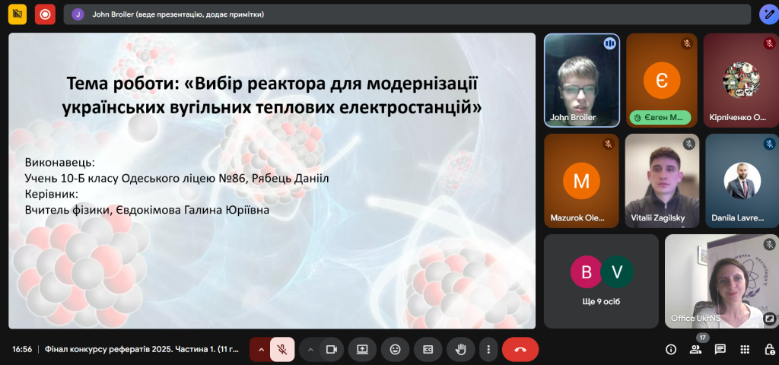Leave the call with red hang-up button

pyautogui.click(x=520, y=349)
